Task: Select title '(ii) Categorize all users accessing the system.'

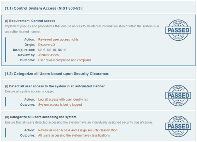Action: (x=41, y=117)
